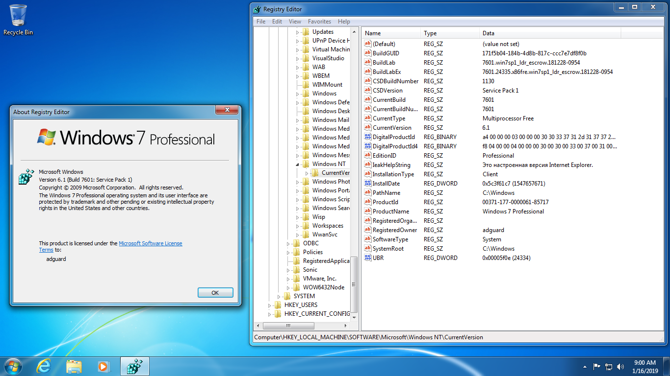
Task: Open the Help menu
Action: [x=344, y=22]
